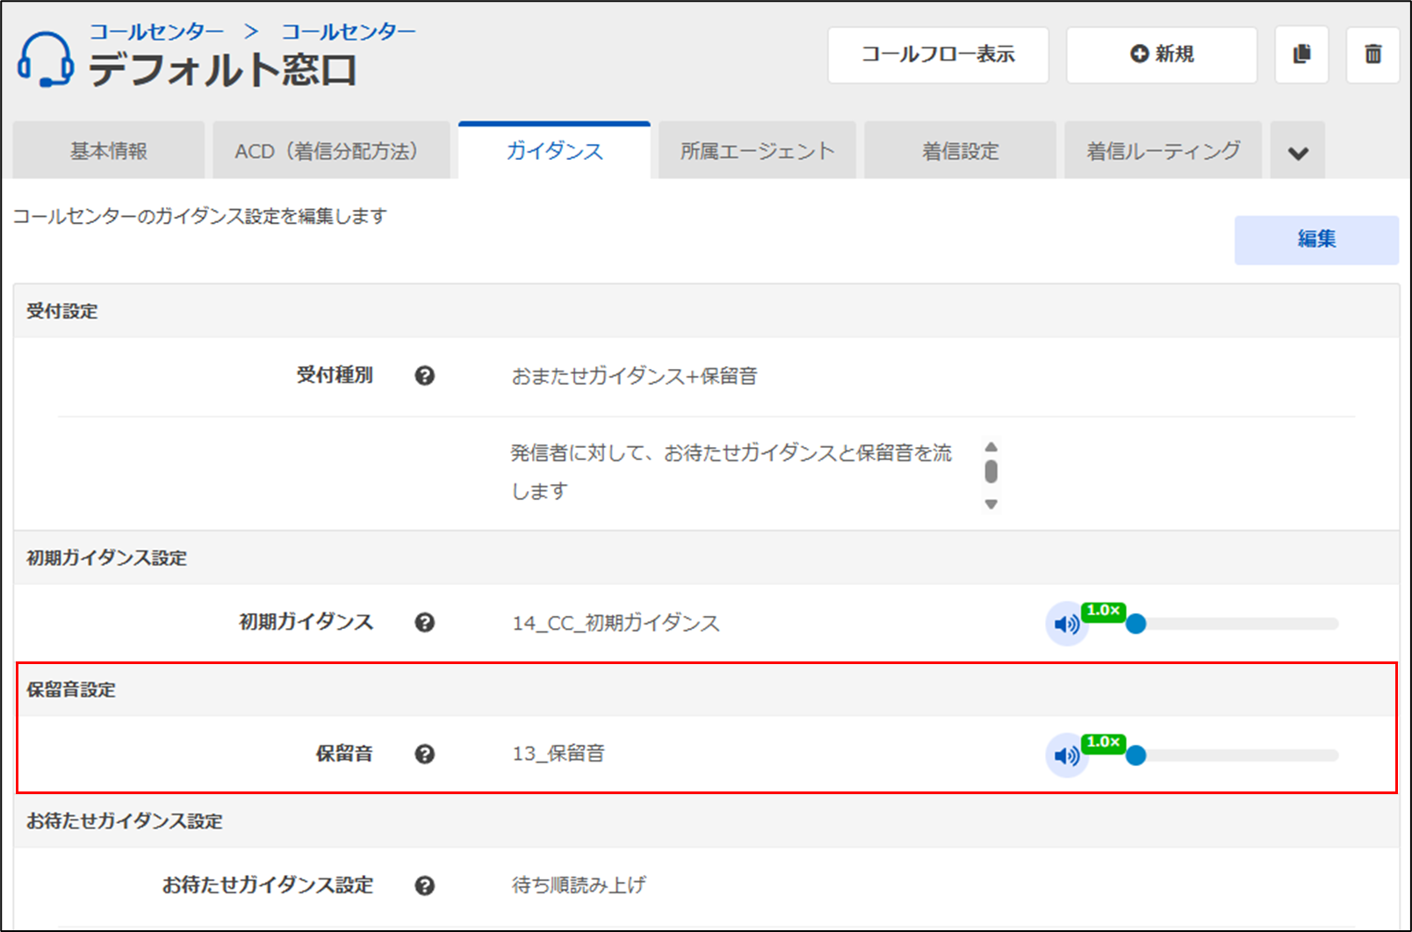Click help icon beside お待たせガイダンス設定
This screenshot has width=1412, height=932.
[x=425, y=885]
